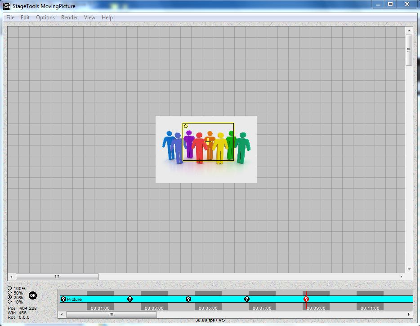
Task: Minimize the MovingPicture window
Action: pyautogui.click(x=378, y=4)
